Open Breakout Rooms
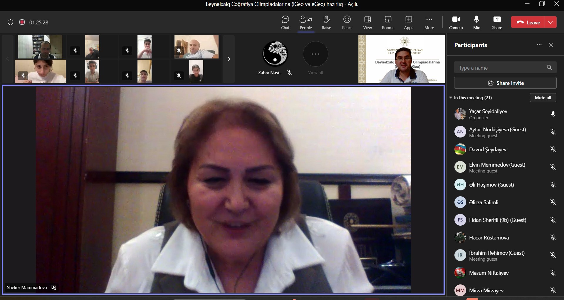This screenshot has width=564, height=300. coord(388,23)
